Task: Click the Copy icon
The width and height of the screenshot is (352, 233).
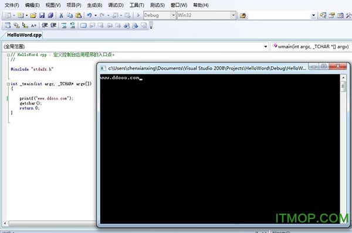Action: tap(70, 15)
